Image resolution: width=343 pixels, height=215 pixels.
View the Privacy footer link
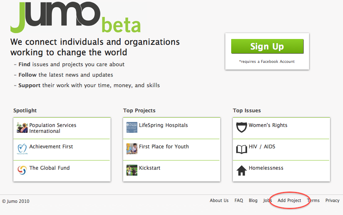click(333, 201)
